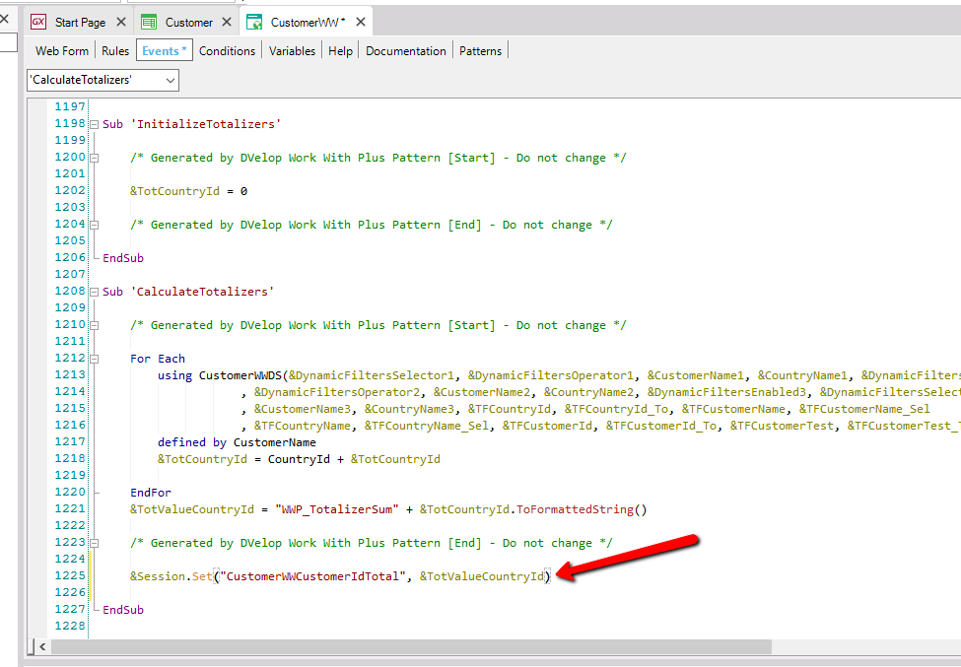The image size is (961, 667).
Task: Click "CustomerWWCustomerIdTotal" string
Action: click(312, 576)
